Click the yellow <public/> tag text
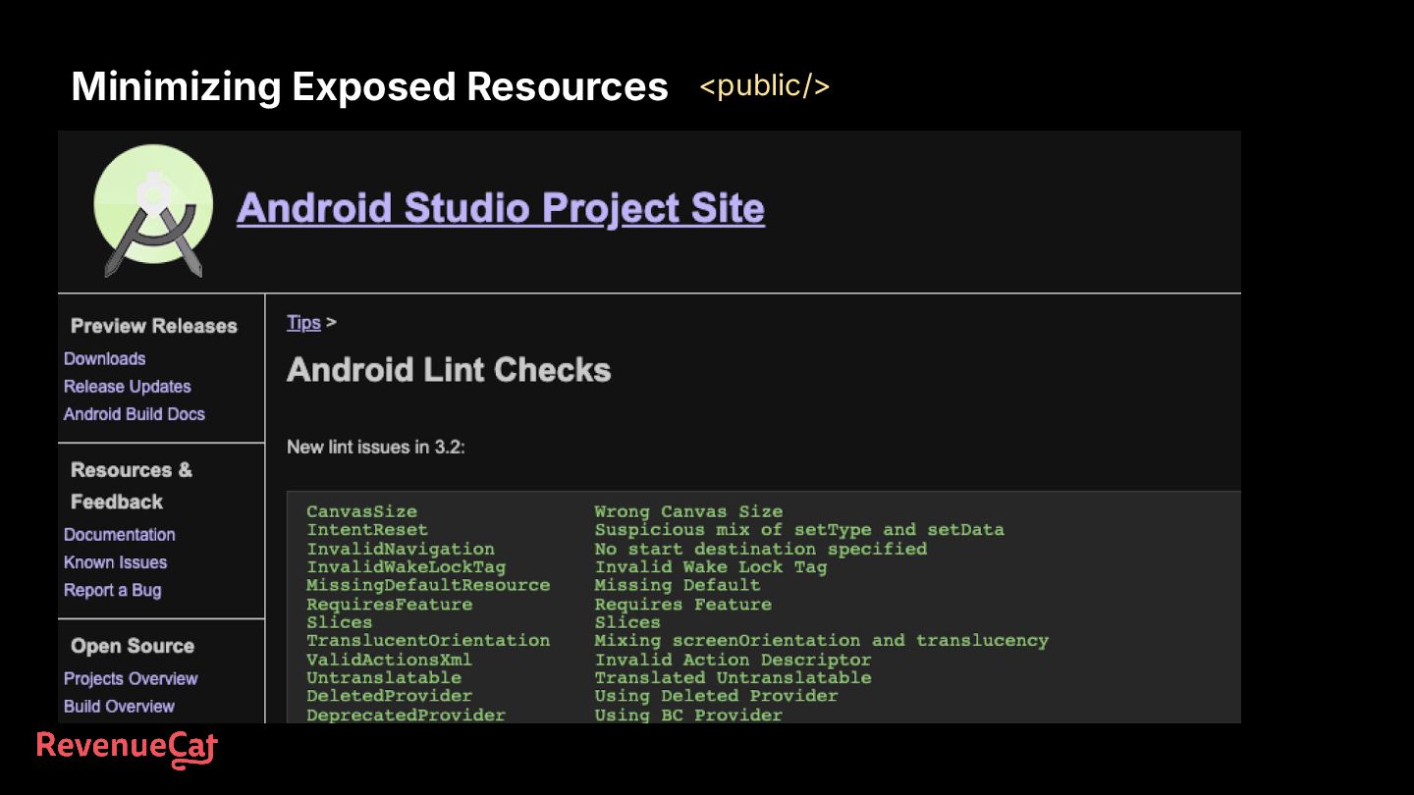This screenshot has width=1414, height=795. point(765,86)
